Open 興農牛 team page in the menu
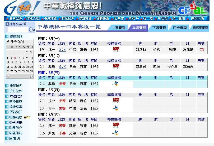The image size is (214, 146). coord(134,18)
